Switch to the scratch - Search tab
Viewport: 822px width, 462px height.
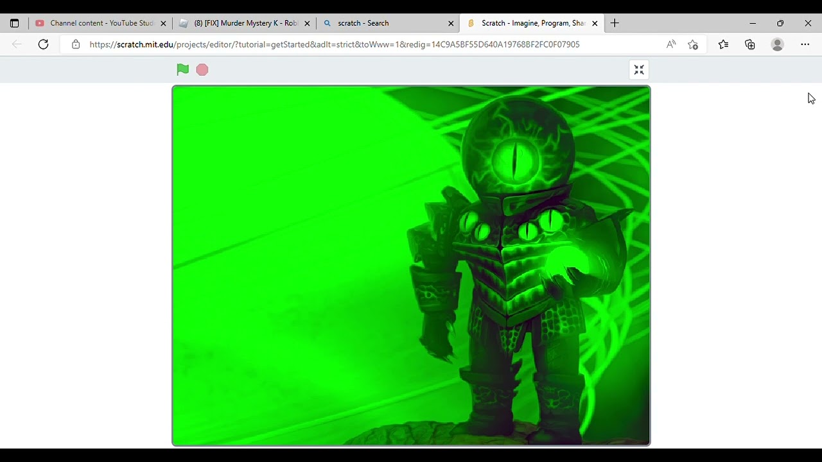(389, 23)
